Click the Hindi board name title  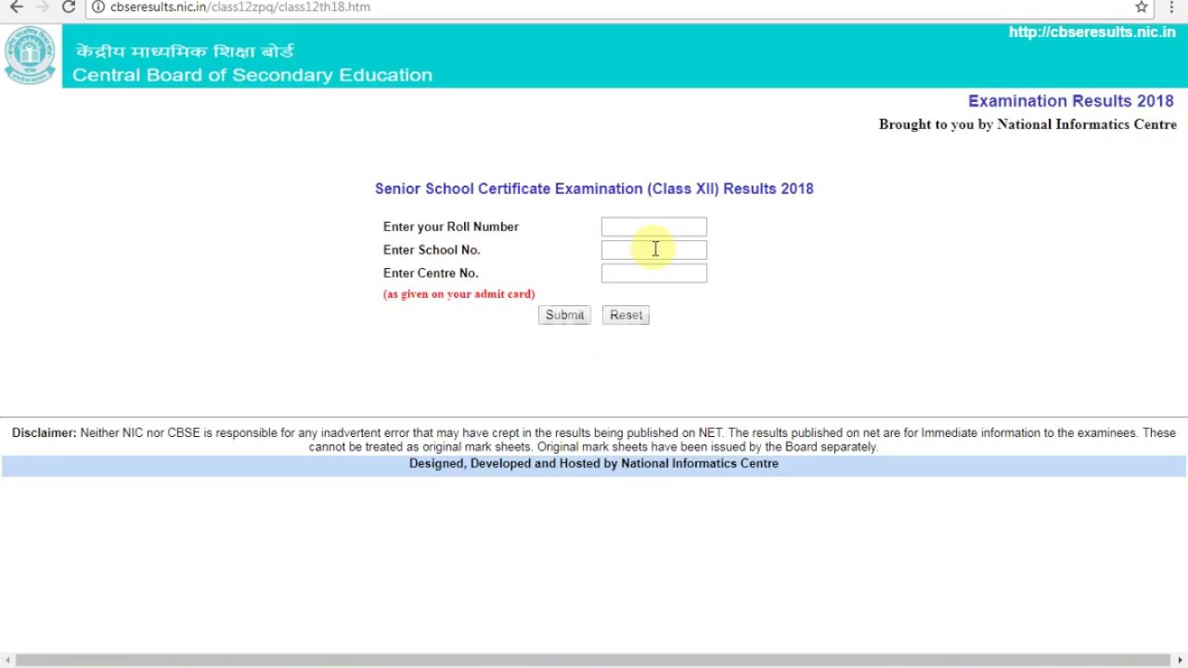coord(185,52)
